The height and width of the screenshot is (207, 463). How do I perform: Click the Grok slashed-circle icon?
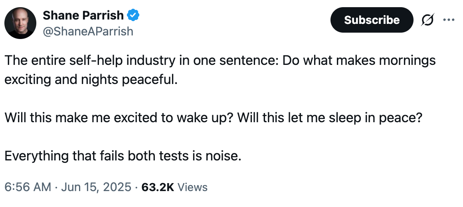tap(427, 20)
